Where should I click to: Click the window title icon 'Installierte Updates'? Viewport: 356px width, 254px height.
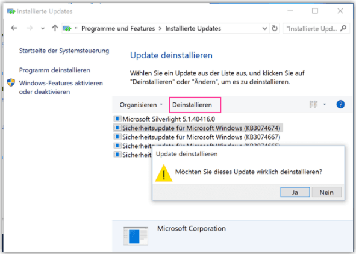point(11,11)
